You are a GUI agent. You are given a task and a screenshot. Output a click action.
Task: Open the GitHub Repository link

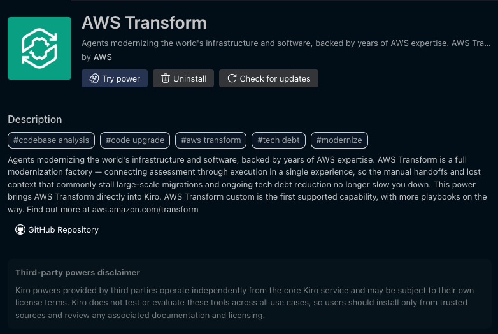[x=63, y=229]
